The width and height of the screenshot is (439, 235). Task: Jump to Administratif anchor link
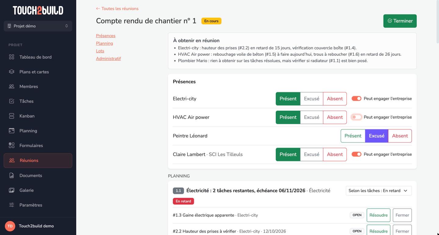pyautogui.click(x=108, y=58)
